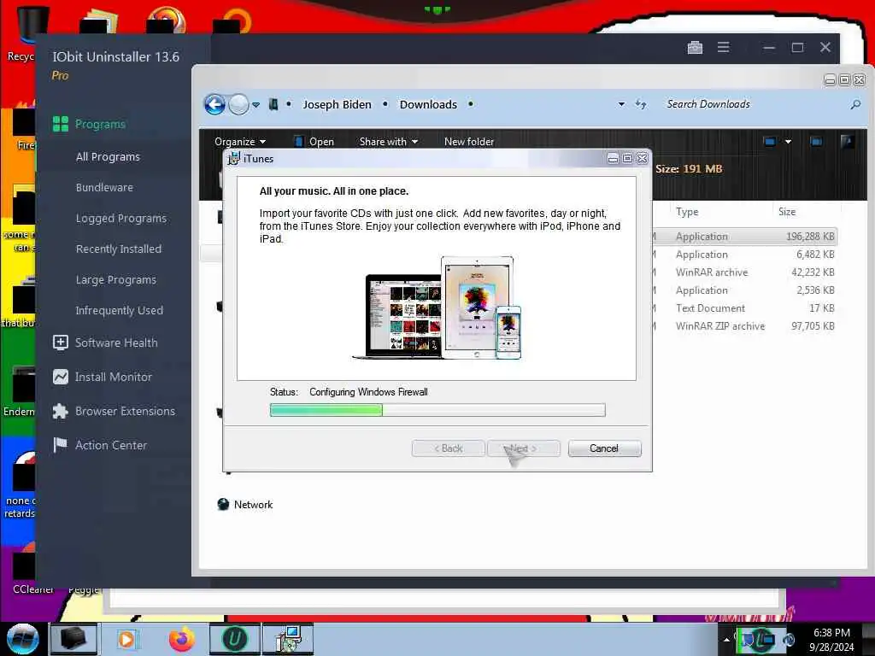Image resolution: width=875 pixels, height=656 pixels.
Task: Click Cancel in the iTunes installer
Action: [604, 448]
